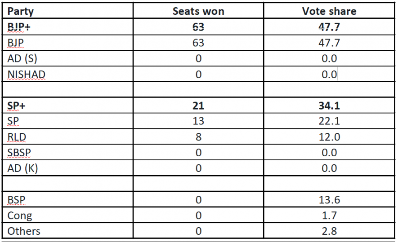Click the "RLD" party cell
The width and height of the screenshot is (398, 242).
[17, 137]
